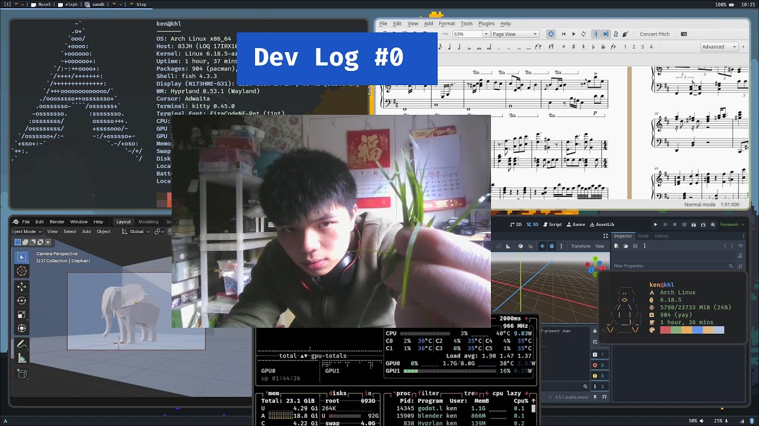Open Godot's Forward+ renderer dropdown
Image resolution: width=759 pixels, height=426 pixels.
click(732, 224)
